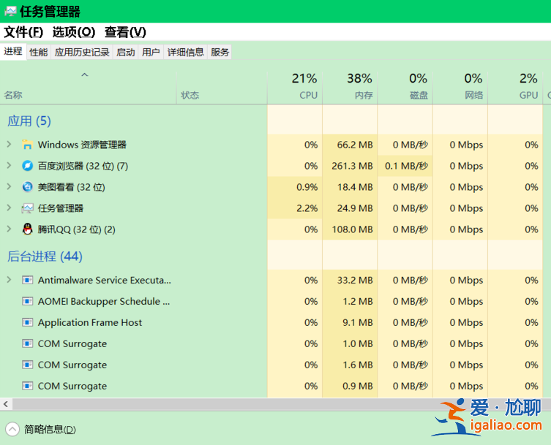Select the 应用 (5) group heading
Screen dimensions: 551x445
[x=29, y=121]
